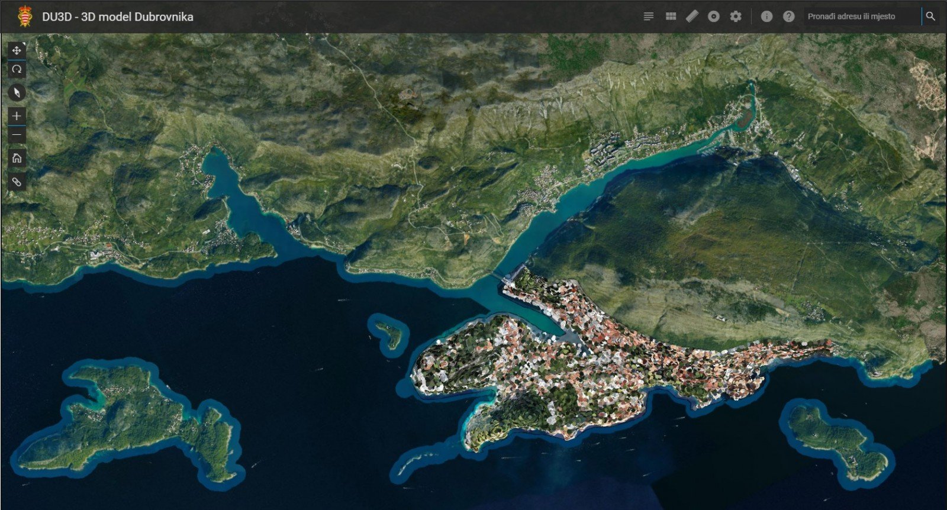This screenshot has height=510, width=947.
Task: Click the large island at bottom-left of map
Action: click(x=130, y=420)
